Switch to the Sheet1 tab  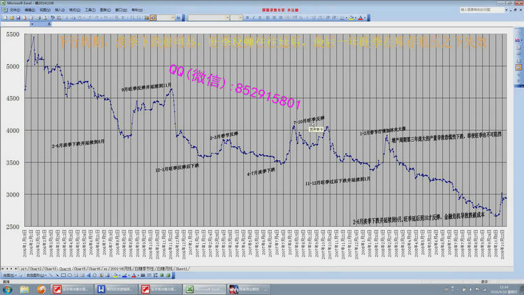click(x=182, y=268)
